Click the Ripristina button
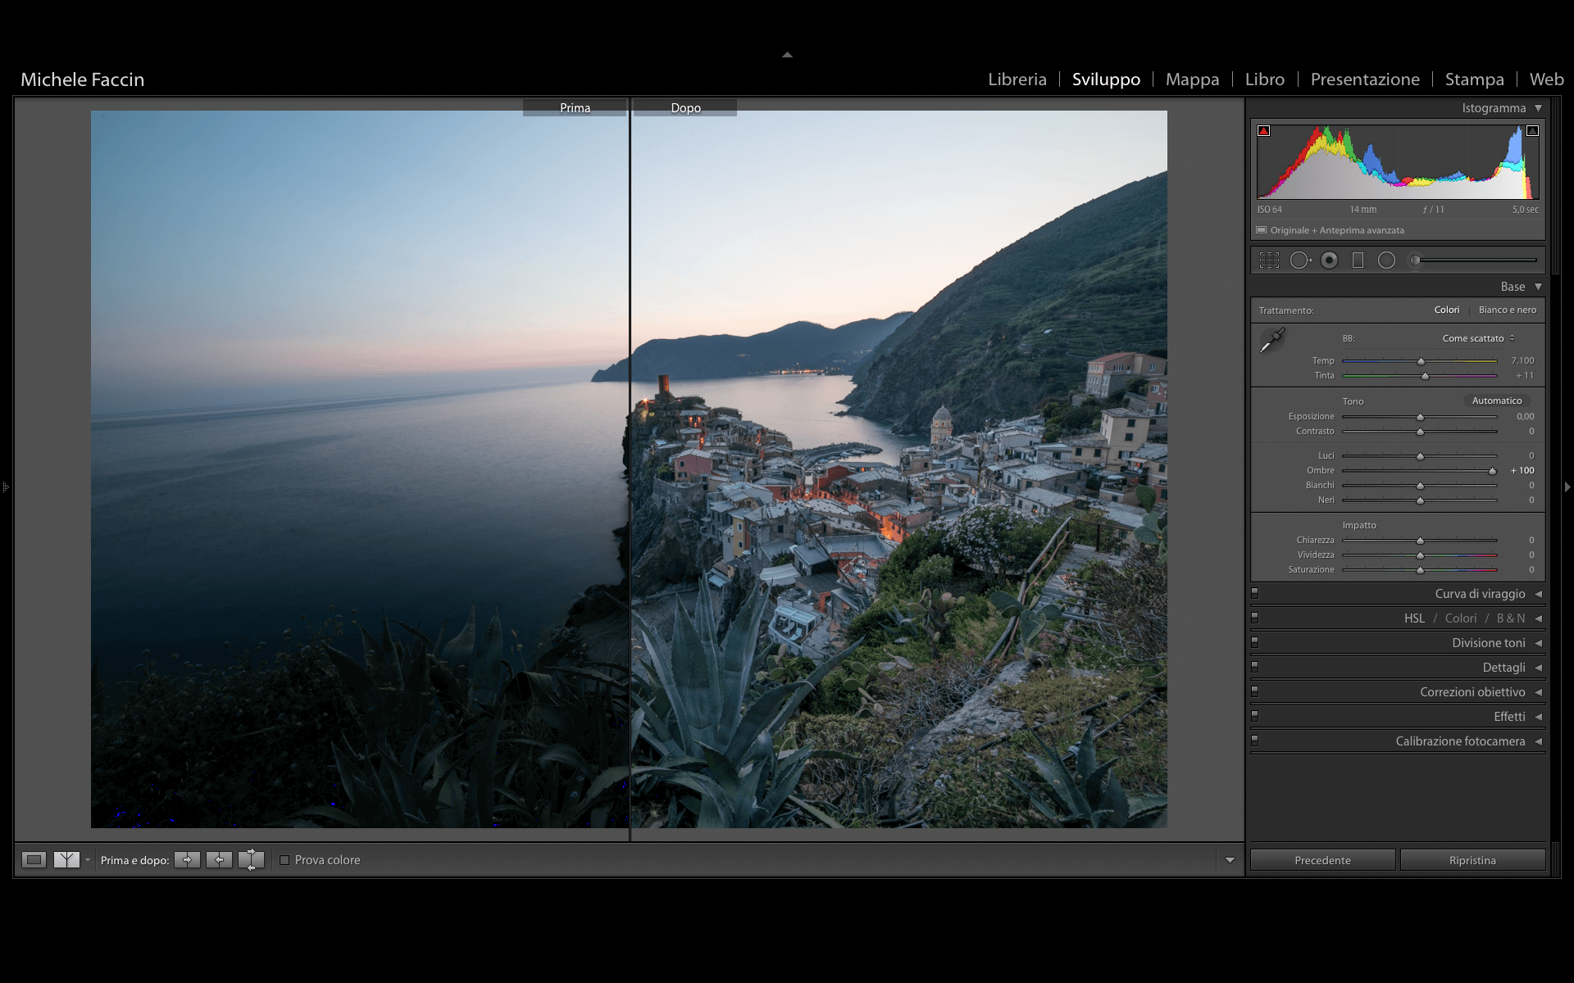This screenshot has width=1574, height=983. [1472, 860]
